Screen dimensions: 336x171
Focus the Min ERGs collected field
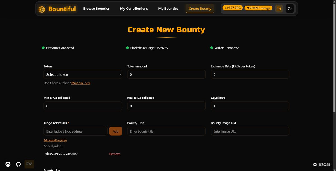83,106
